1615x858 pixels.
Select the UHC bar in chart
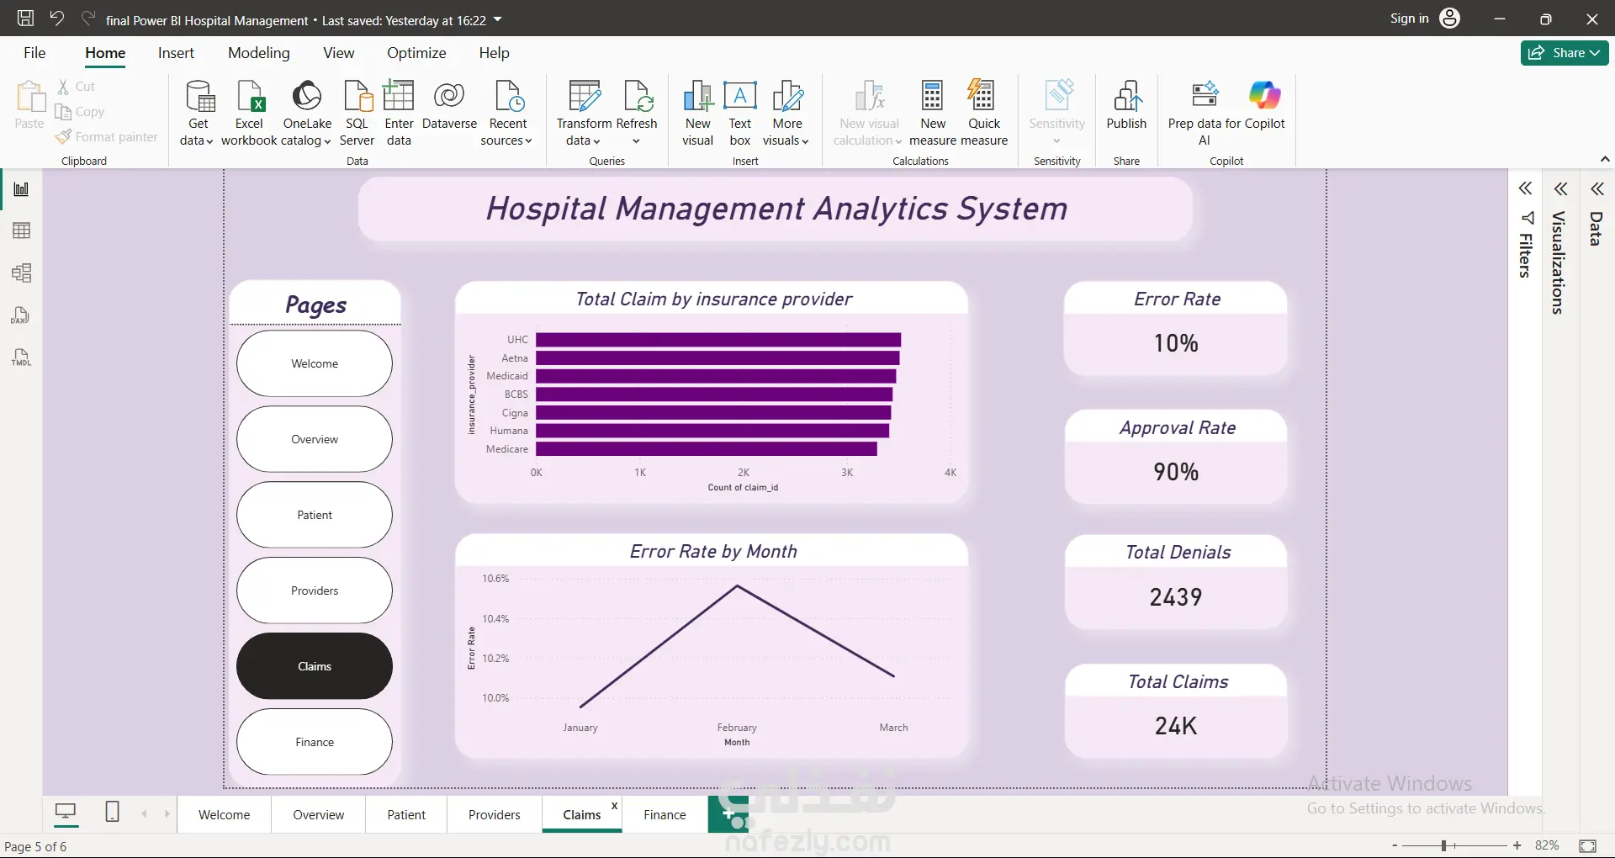tap(718, 340)
